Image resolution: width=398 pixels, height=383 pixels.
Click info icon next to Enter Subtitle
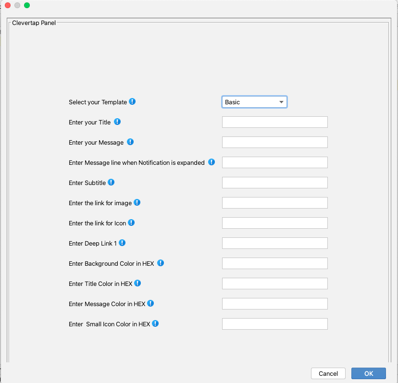[x=111, y=182]
